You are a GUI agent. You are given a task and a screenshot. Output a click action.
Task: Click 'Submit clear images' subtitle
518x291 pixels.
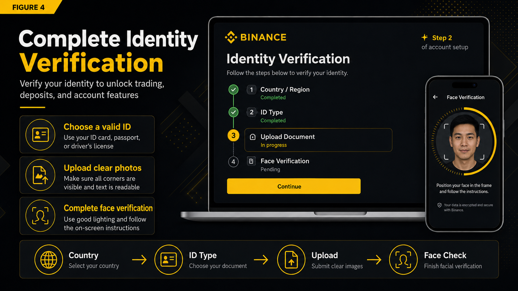coord(337,266)
